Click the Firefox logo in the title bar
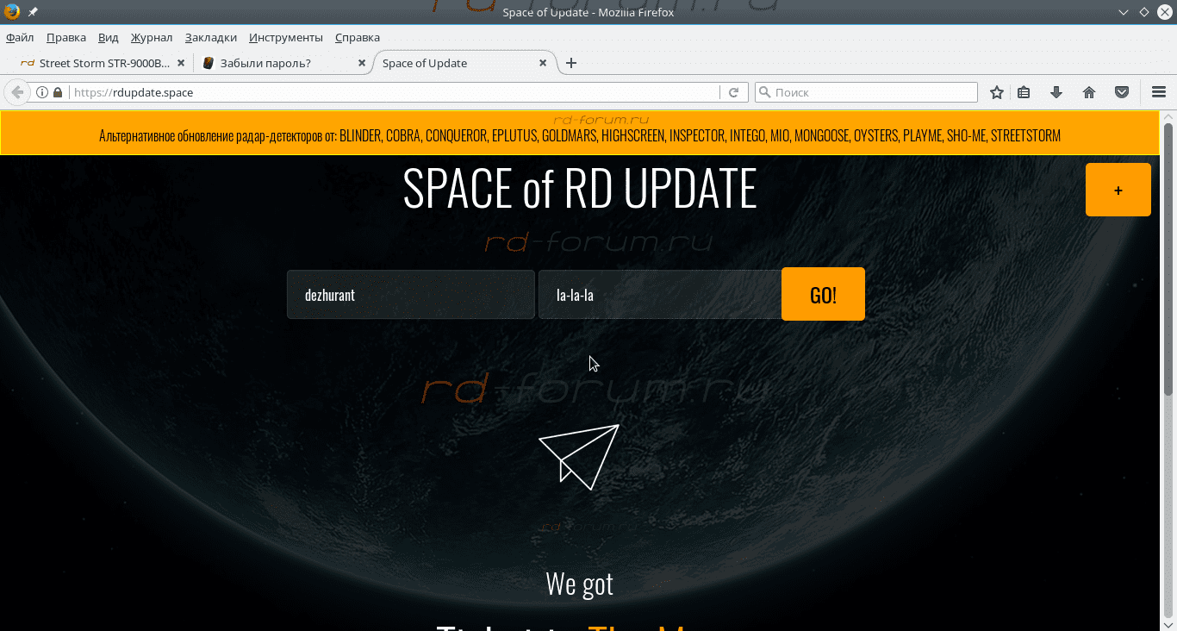1177x631 pixels. [x=12, y=12]
